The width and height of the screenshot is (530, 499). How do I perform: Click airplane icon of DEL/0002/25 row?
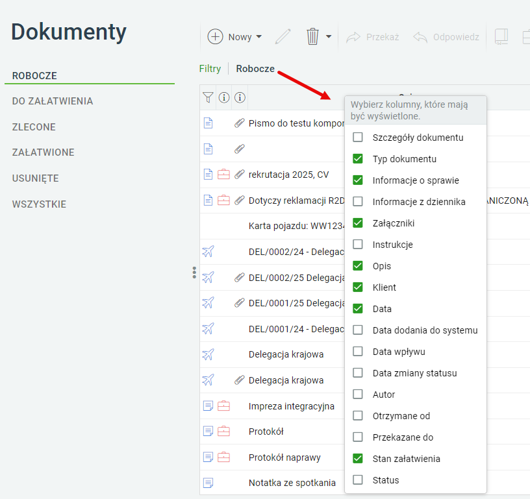pos(208,277)
